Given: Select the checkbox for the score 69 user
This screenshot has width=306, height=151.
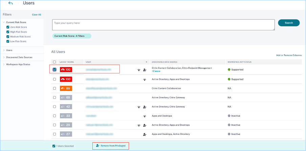Looking at the screenshot, I should [x=54, y=98].
